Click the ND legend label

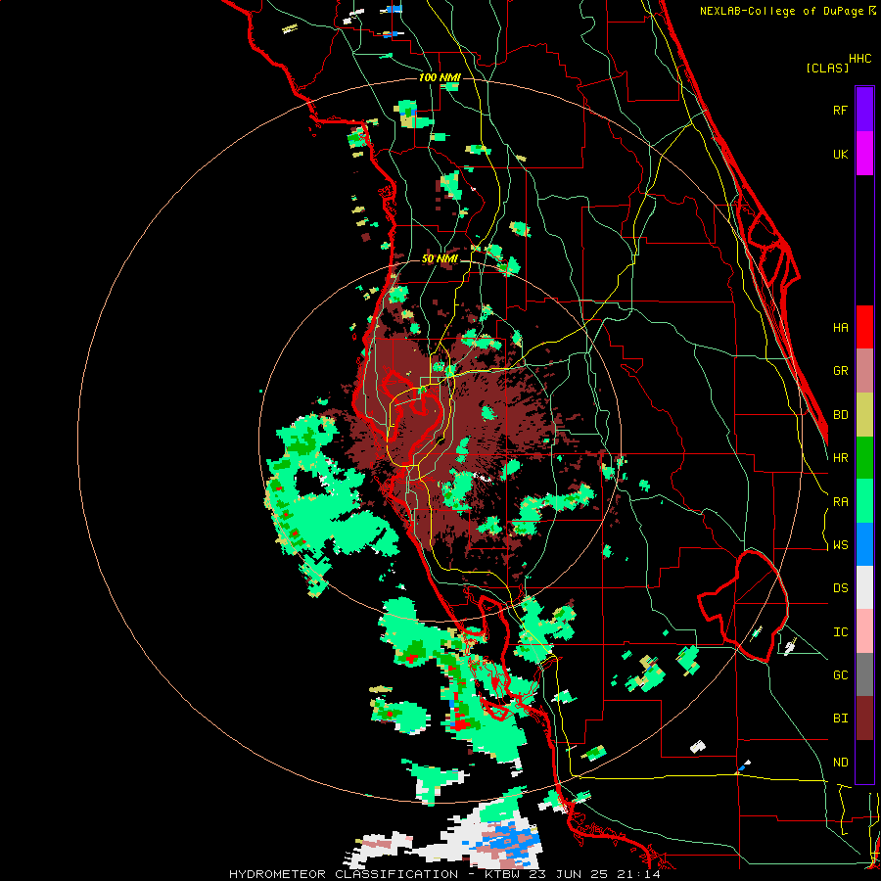click(x=840, y=763)
